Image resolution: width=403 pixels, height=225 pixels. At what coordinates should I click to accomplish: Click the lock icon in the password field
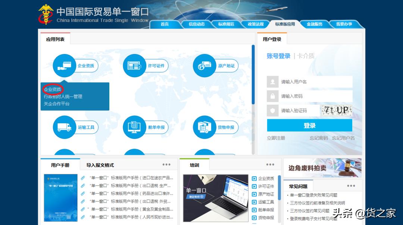coord(272,96)
